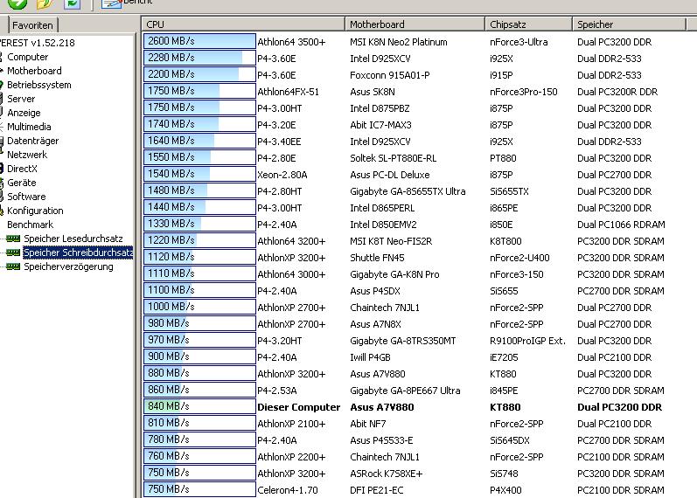Click the Gigabyte GA-8S655TX Ultra cell
The image size is (697, 498).
(x=408, y=191)
